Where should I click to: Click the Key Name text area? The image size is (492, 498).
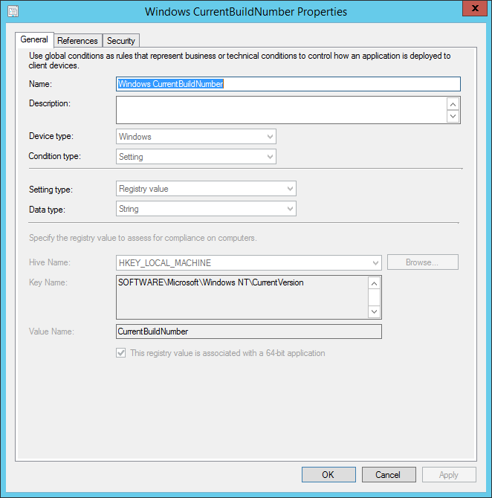tap(242, 297)
